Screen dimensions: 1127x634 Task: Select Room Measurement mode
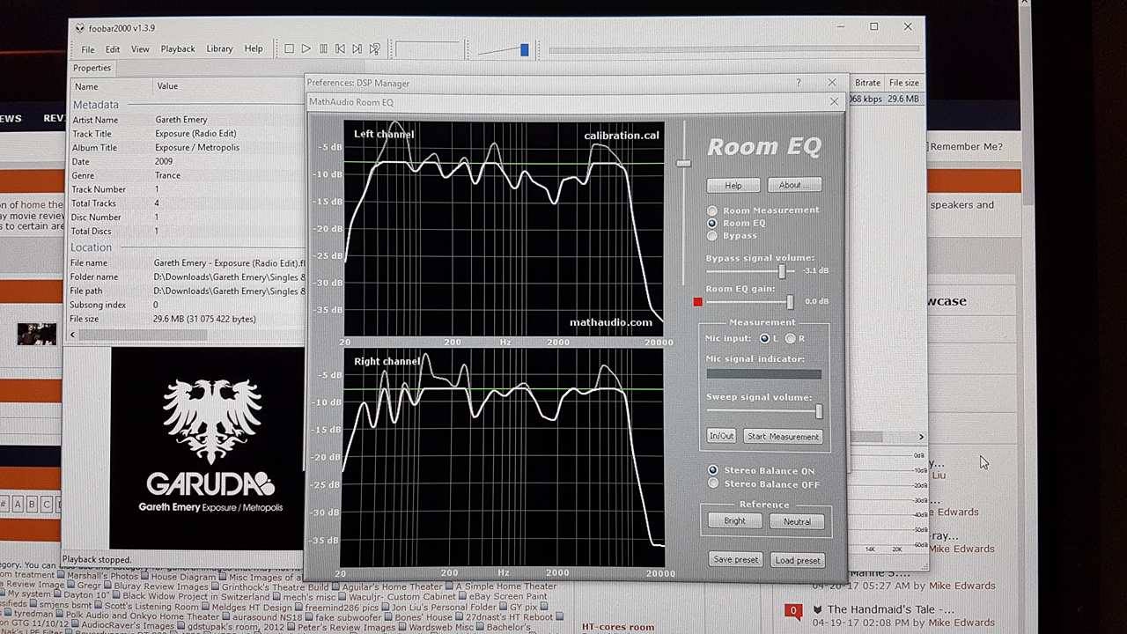pos(711,210)
